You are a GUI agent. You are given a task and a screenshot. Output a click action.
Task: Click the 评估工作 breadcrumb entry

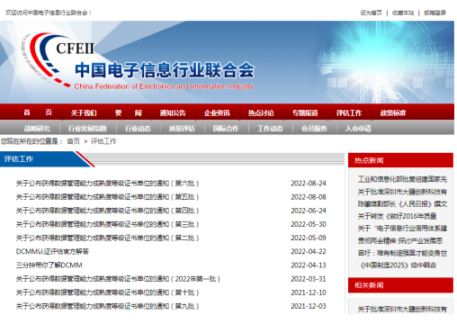[103, 141]
